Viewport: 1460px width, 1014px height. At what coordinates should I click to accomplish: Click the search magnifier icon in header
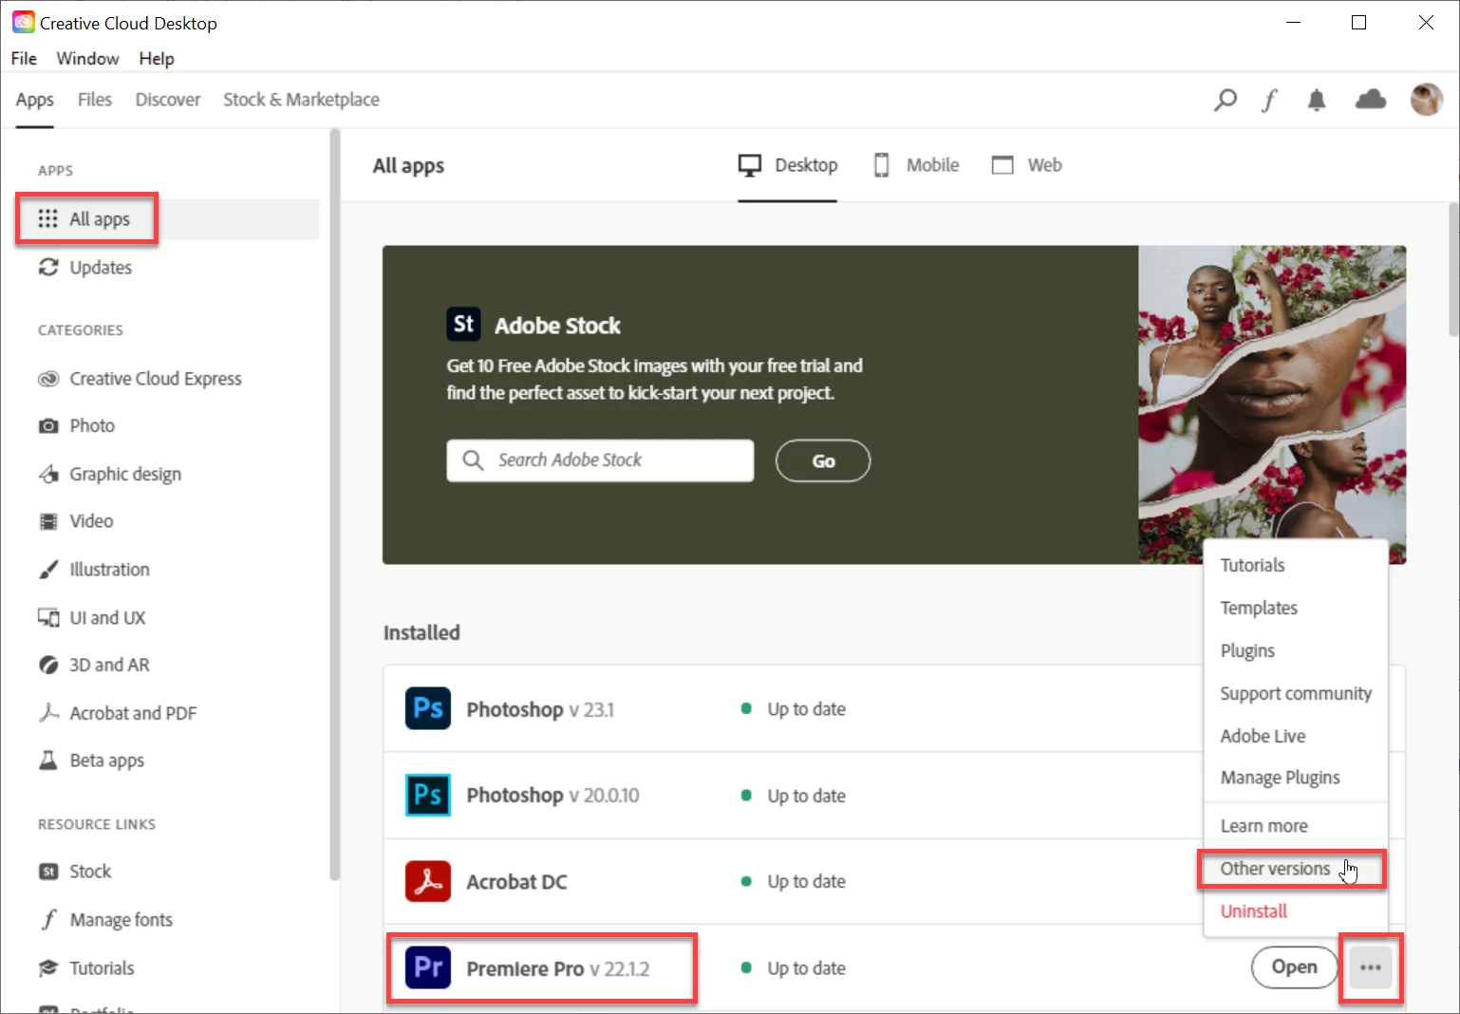1225,100
